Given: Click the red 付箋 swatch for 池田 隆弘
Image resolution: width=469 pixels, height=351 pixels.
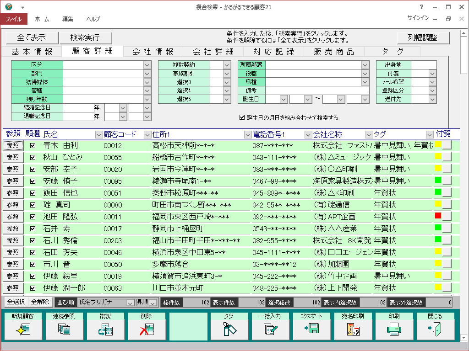Looking at the screenshot, I should click(x=438, y=216).
